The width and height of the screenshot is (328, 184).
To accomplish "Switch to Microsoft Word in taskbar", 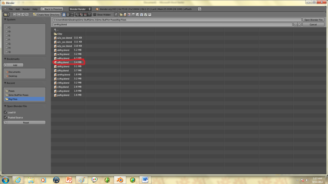I will point(145,180).
